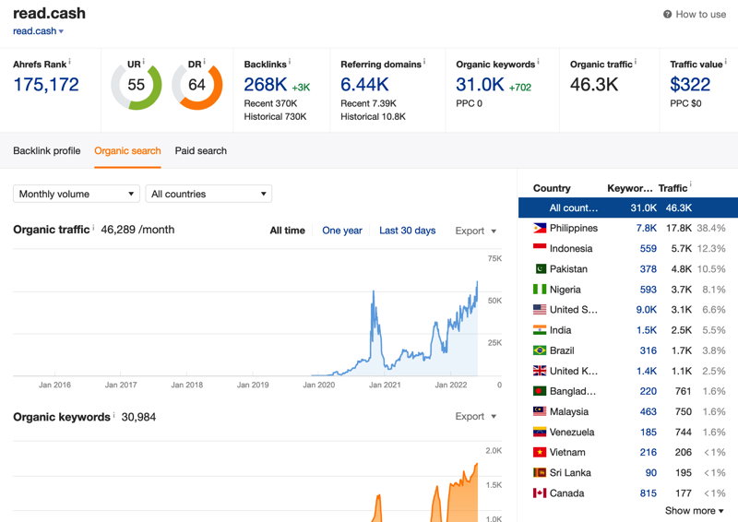The height and width of the screenshot is (522, 738).
Task: Click the UR 55 gauge ring
Action: 136,85
